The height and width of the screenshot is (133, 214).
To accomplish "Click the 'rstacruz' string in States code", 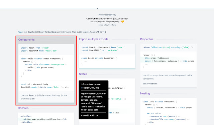I will (x=117, y=99).
